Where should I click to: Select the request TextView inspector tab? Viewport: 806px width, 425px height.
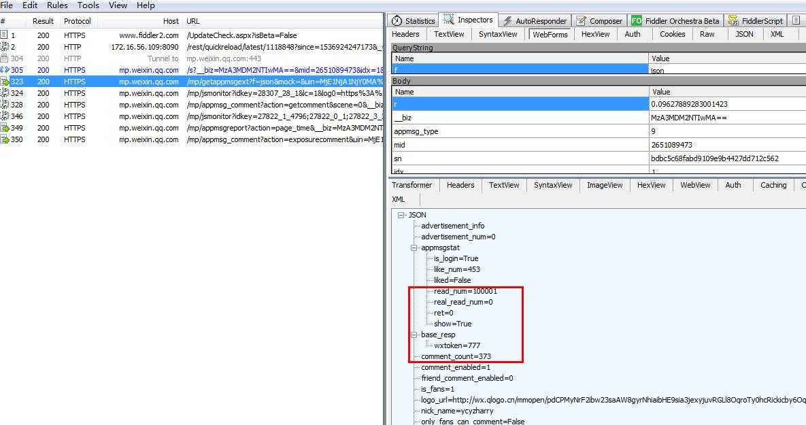point(449,34)
